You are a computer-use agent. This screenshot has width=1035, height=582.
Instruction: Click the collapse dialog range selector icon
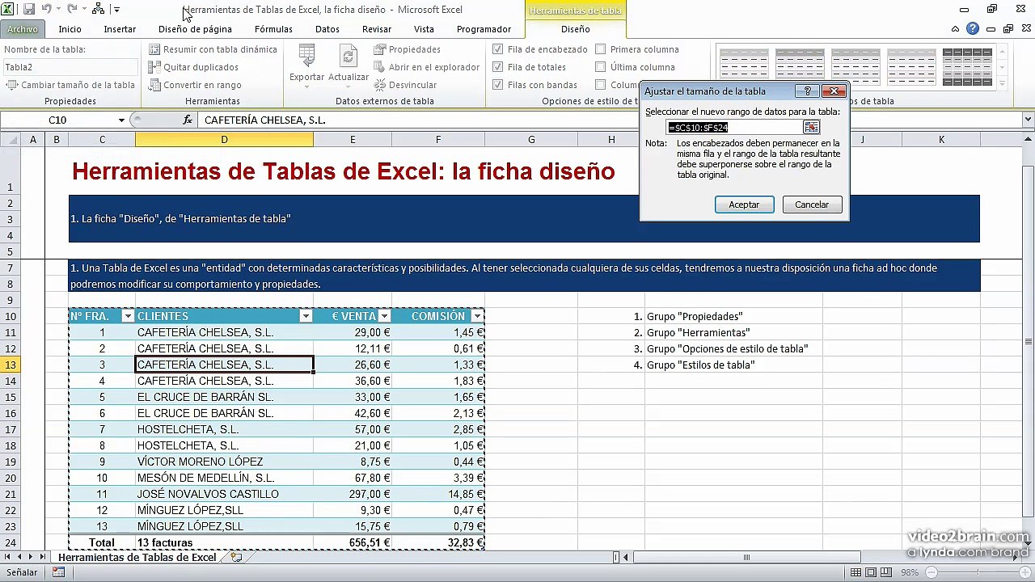[811, 127]
